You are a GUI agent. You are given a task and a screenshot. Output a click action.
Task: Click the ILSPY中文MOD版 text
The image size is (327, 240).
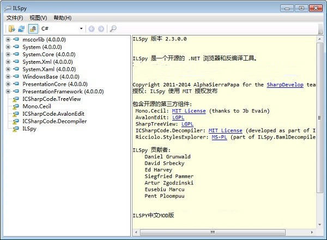[153, 215]
